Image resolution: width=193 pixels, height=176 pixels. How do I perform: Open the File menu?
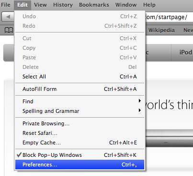pos(6,5)
